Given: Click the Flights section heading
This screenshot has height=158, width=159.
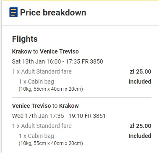Looking at the screenshot, I should tap(25, 39).
